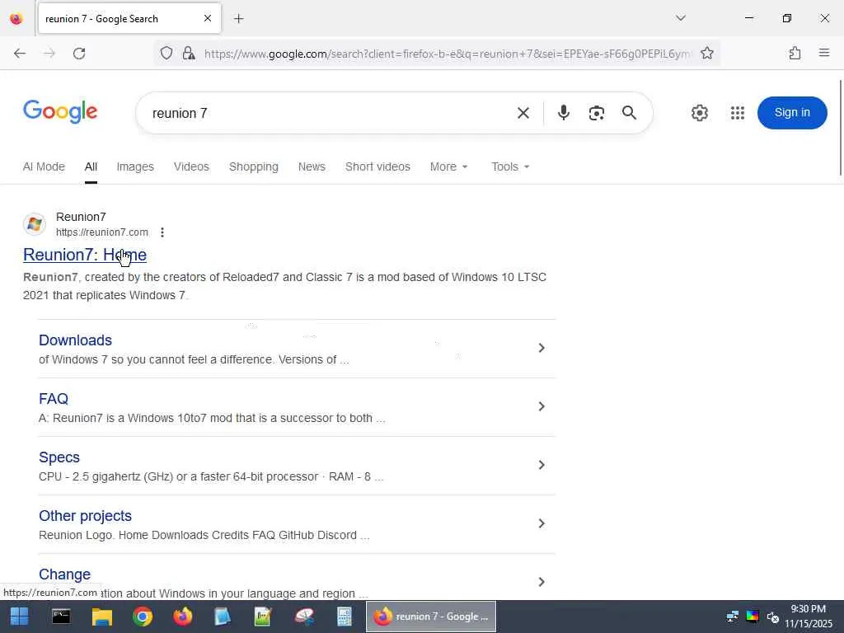Image resolution: width=844 pixels, height=633 pixels.
Task: Open a new tab with plus button
Action: (238, 19)
